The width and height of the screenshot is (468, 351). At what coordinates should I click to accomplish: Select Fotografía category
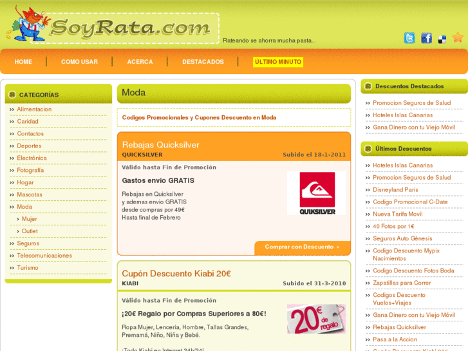click(30, 170)
